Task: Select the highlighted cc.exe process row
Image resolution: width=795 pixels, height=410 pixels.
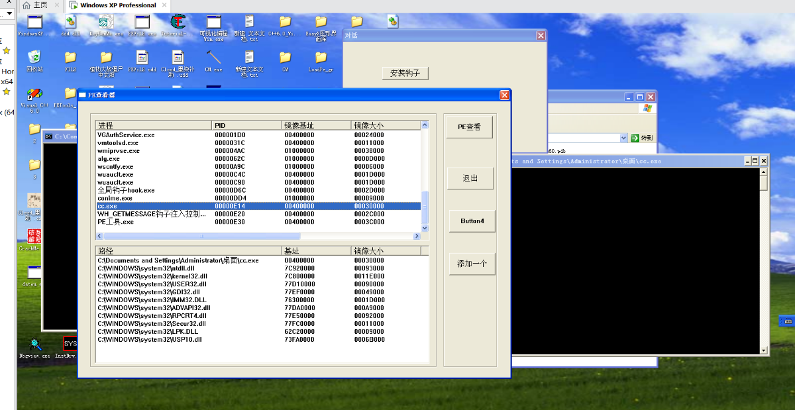Action: (x=258, y=206)
